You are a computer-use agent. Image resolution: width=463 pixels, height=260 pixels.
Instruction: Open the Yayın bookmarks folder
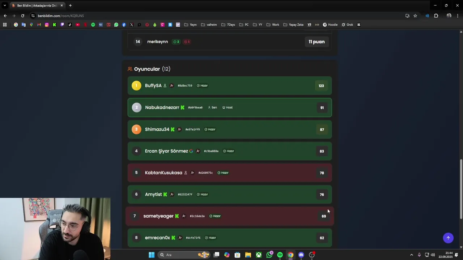[190, 25]
